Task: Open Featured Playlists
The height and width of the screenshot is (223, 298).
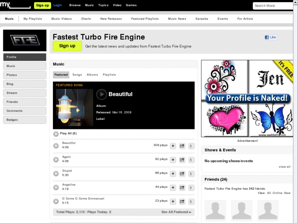Action: click(x=145, y=19)
